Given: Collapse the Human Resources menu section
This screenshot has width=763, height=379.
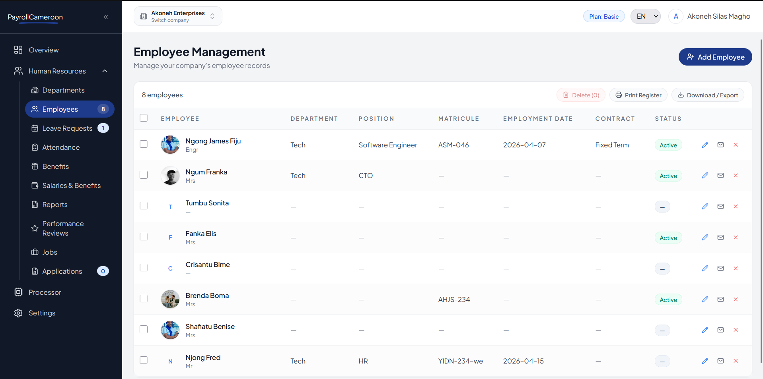Looking at the screenshot, I should click(x=105, y=71).
